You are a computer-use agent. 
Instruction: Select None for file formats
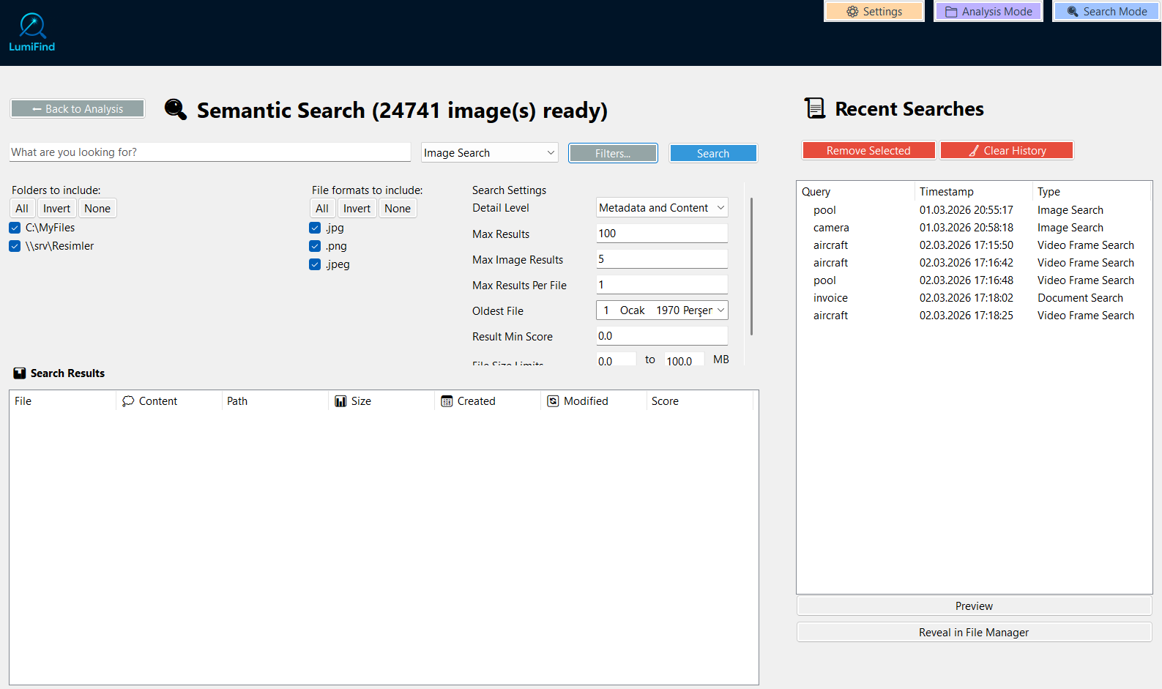pyautogui.click(x=398, y=209)
